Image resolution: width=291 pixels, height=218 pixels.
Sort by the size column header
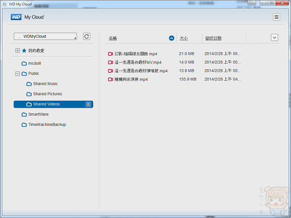point(184,39)
